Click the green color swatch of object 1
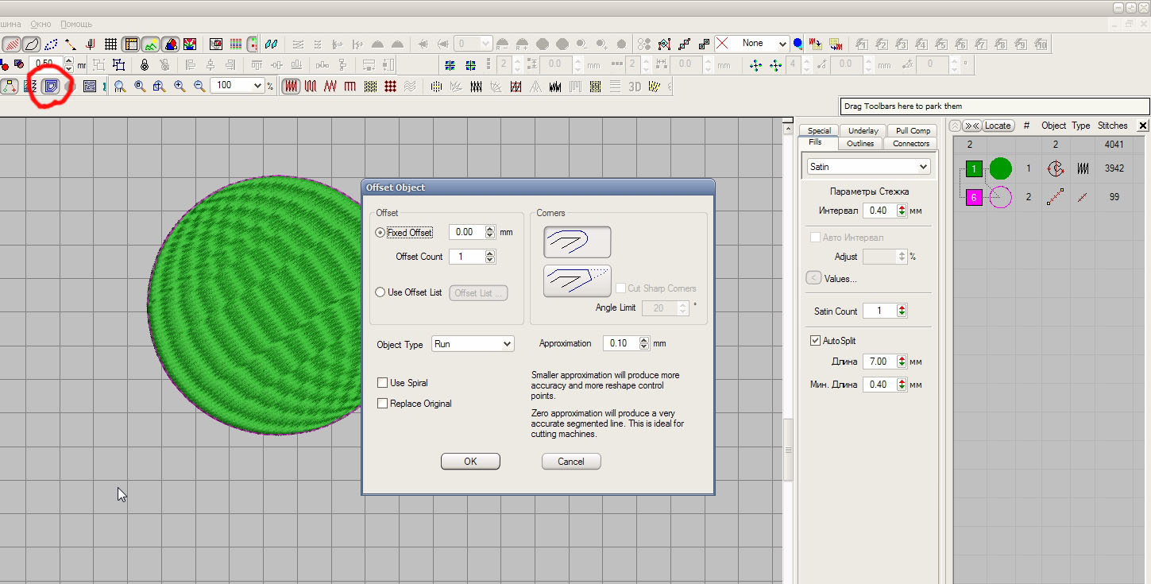Screen dimensions: 1151x584 (975, 168)
